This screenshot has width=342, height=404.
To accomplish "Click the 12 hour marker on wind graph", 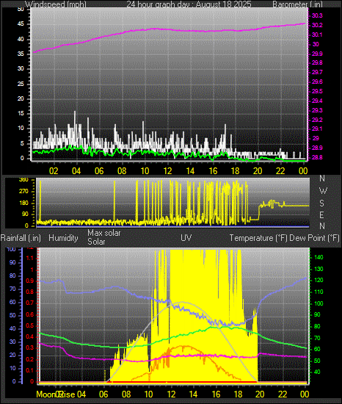I will pos(167,171).
